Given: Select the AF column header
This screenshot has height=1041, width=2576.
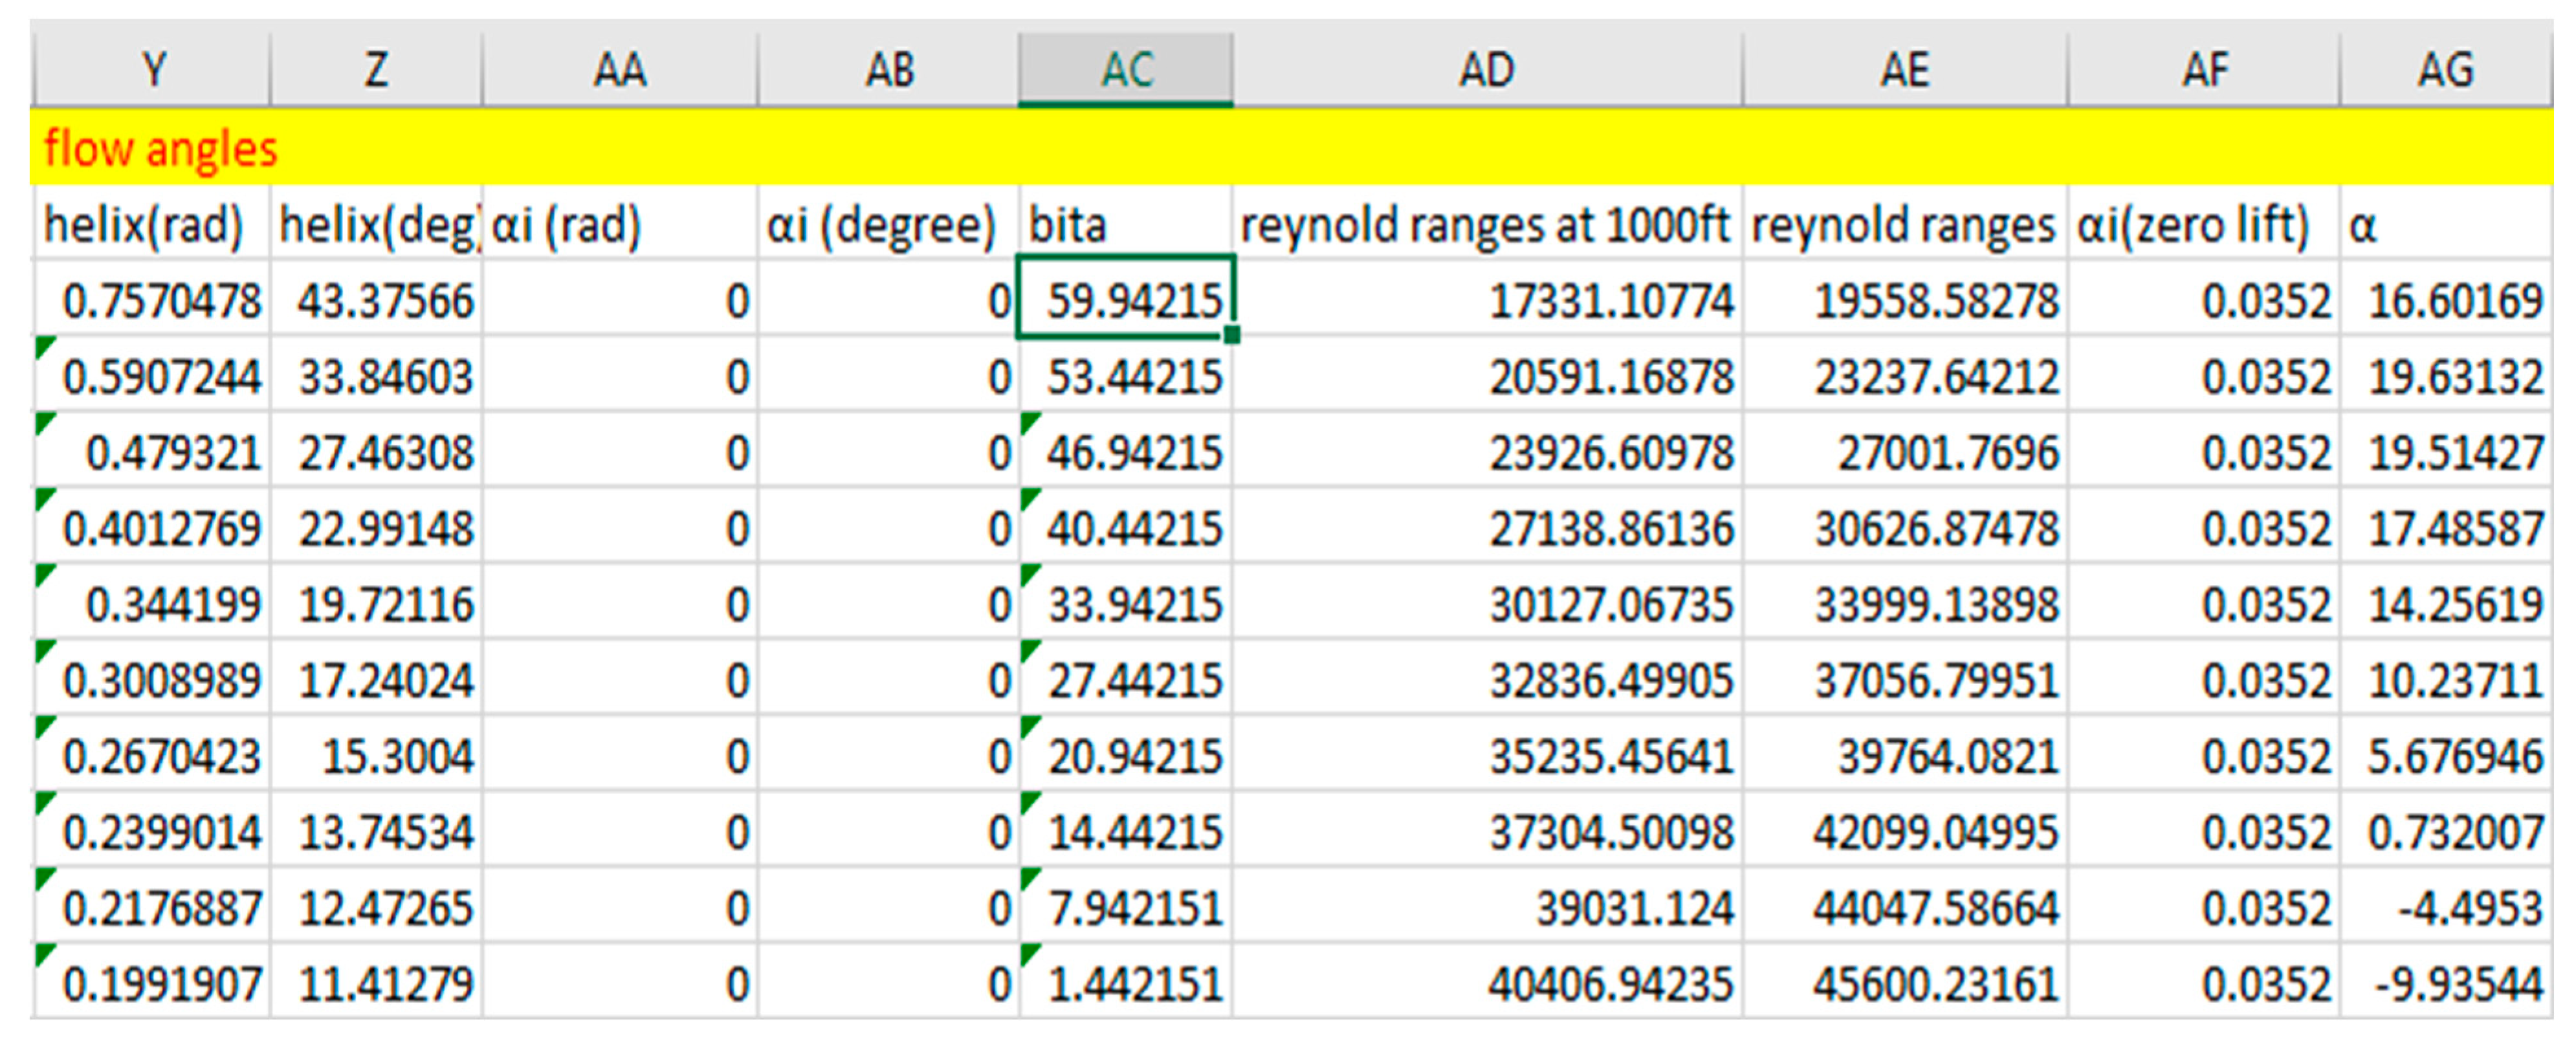Looking at the screenshot, I should [2204, 69].
